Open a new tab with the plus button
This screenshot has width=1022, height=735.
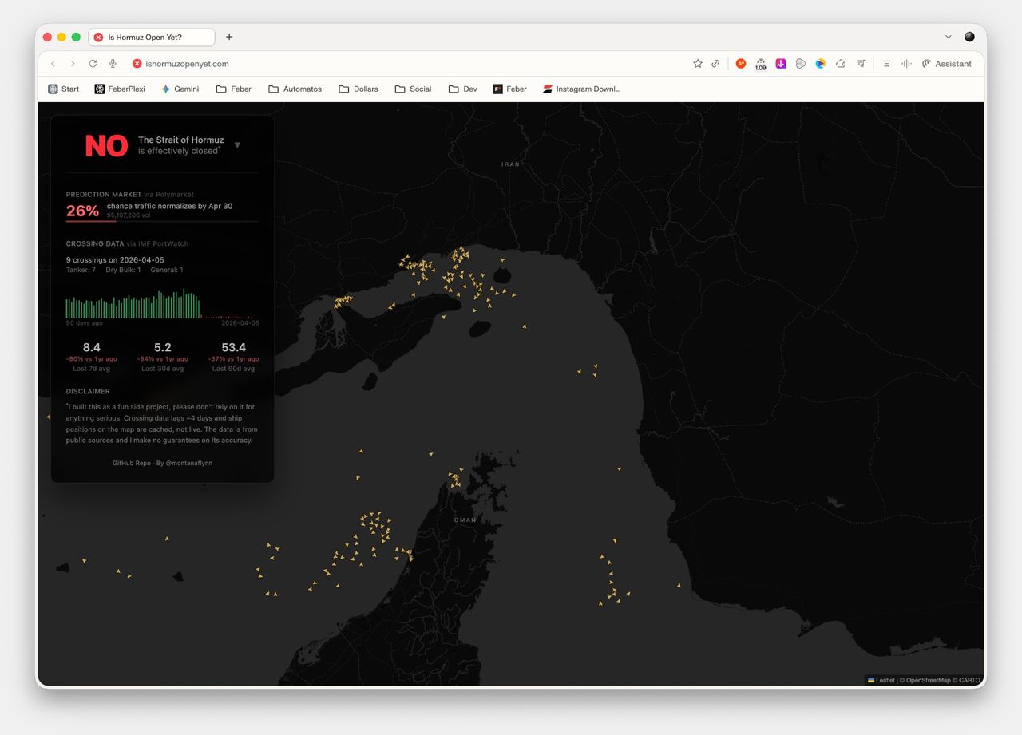tap(229, 37)
